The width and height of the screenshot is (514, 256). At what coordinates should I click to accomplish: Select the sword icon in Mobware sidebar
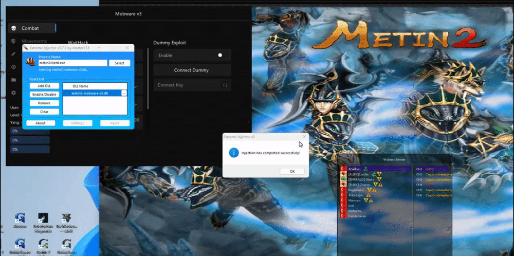13,54
